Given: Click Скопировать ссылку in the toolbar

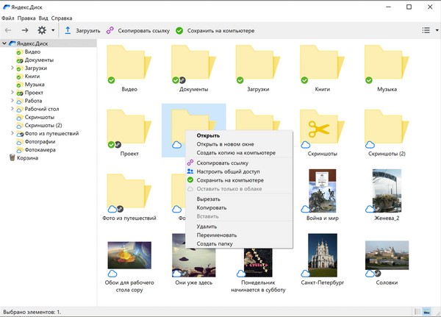Looking at the screenshot, I should [x=138, y=31].
